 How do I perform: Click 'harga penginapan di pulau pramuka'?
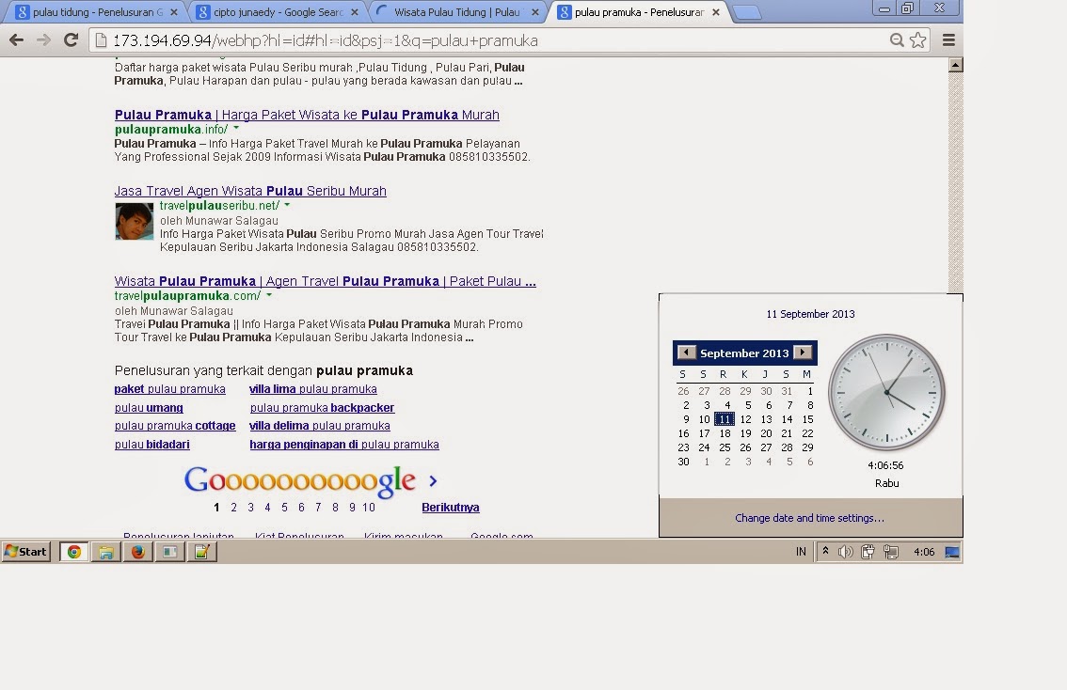tap(344, 445)
